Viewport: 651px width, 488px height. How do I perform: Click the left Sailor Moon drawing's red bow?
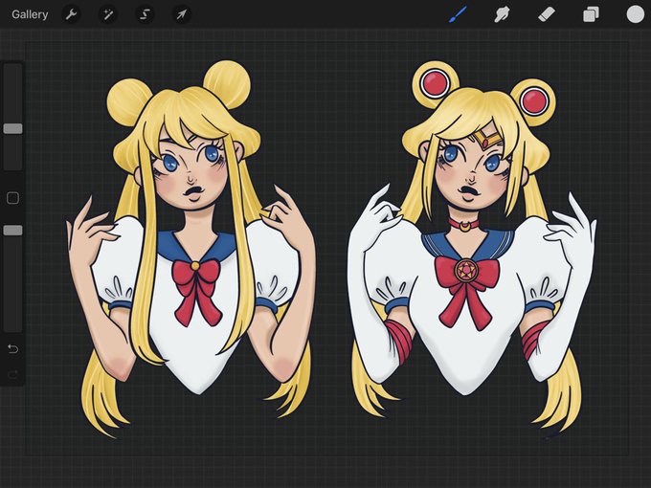197,292
